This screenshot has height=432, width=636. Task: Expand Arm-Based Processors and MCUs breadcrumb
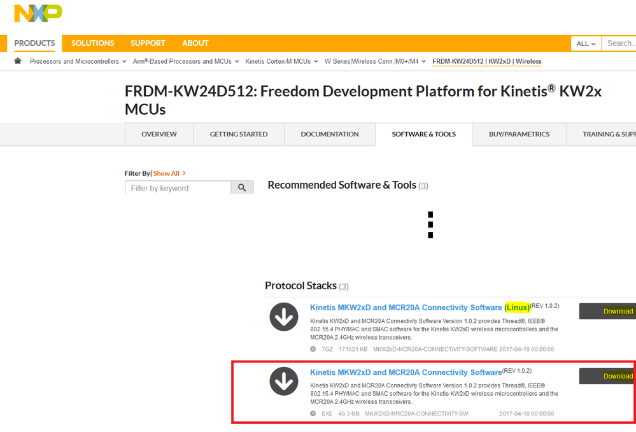click(x=186, y=61)
